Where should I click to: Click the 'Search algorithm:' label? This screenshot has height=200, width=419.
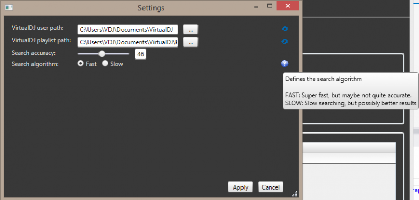pyautogui.click(x=35, y=64)
